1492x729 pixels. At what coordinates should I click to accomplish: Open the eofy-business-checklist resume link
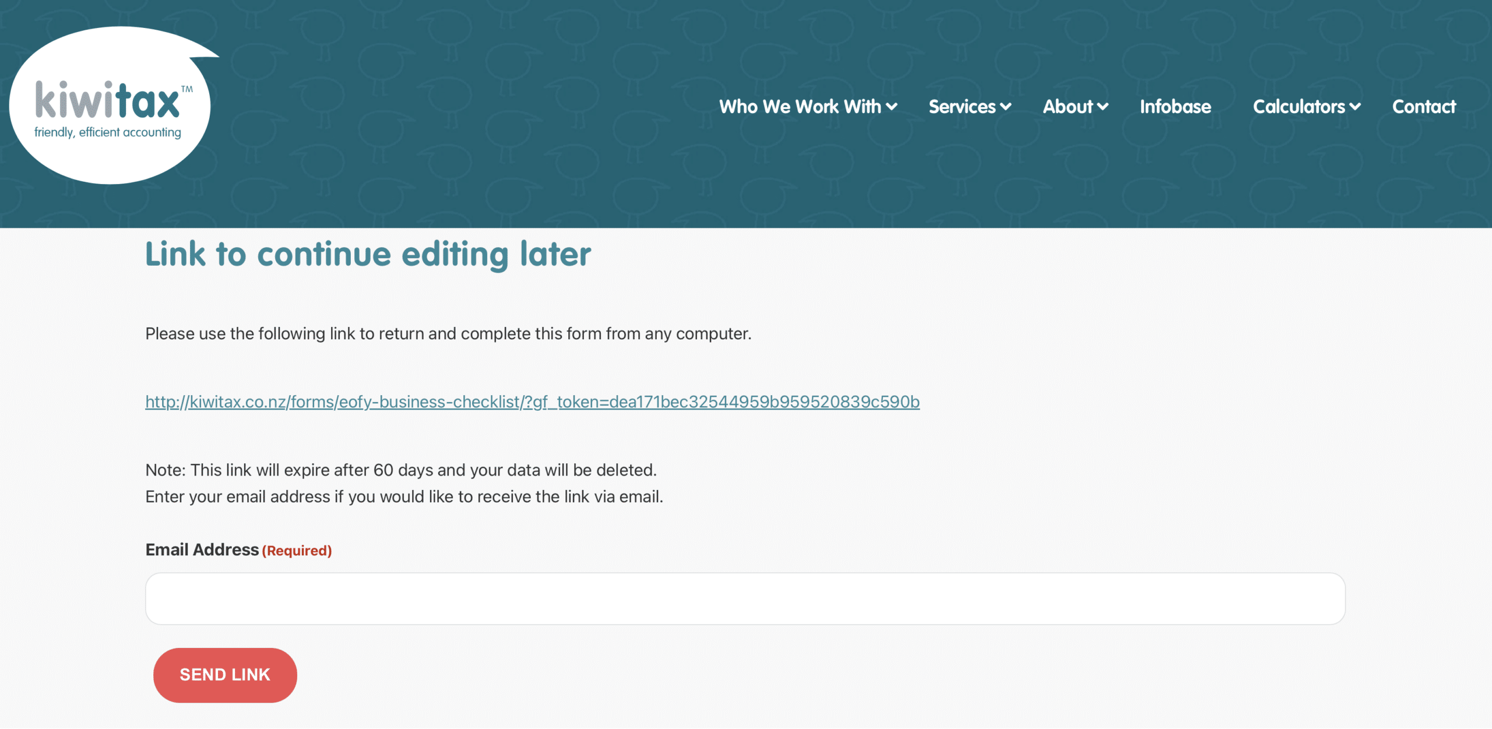532,402
